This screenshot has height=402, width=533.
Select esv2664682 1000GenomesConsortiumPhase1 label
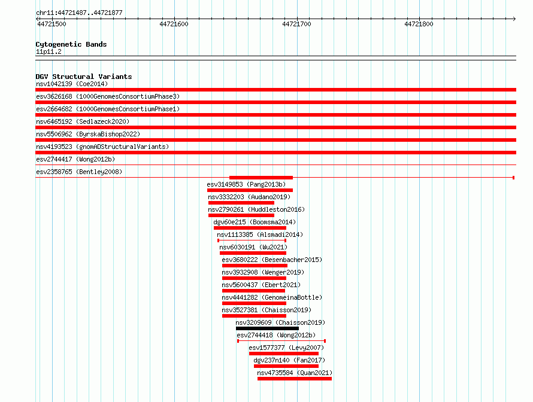tap(108, 109)
